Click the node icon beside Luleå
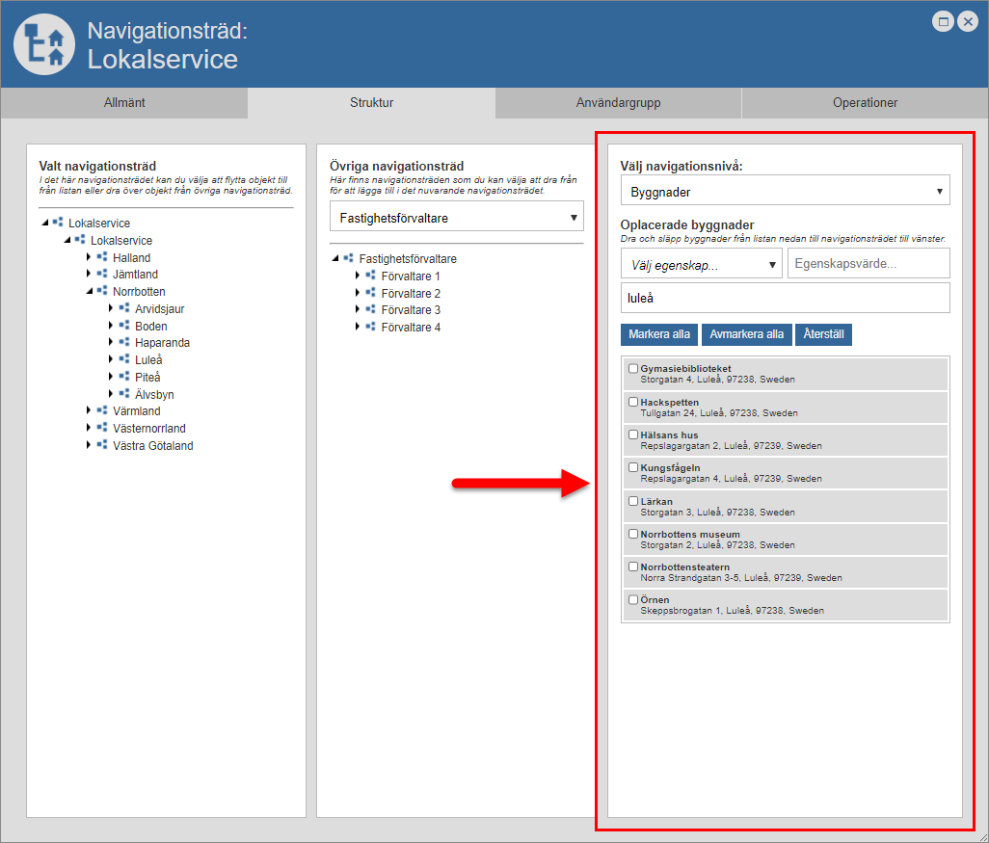The height and width of the screenshot is (843, 989). [123, 359]
